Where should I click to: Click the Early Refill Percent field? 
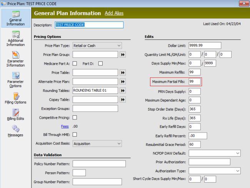[x=198, y=136]
